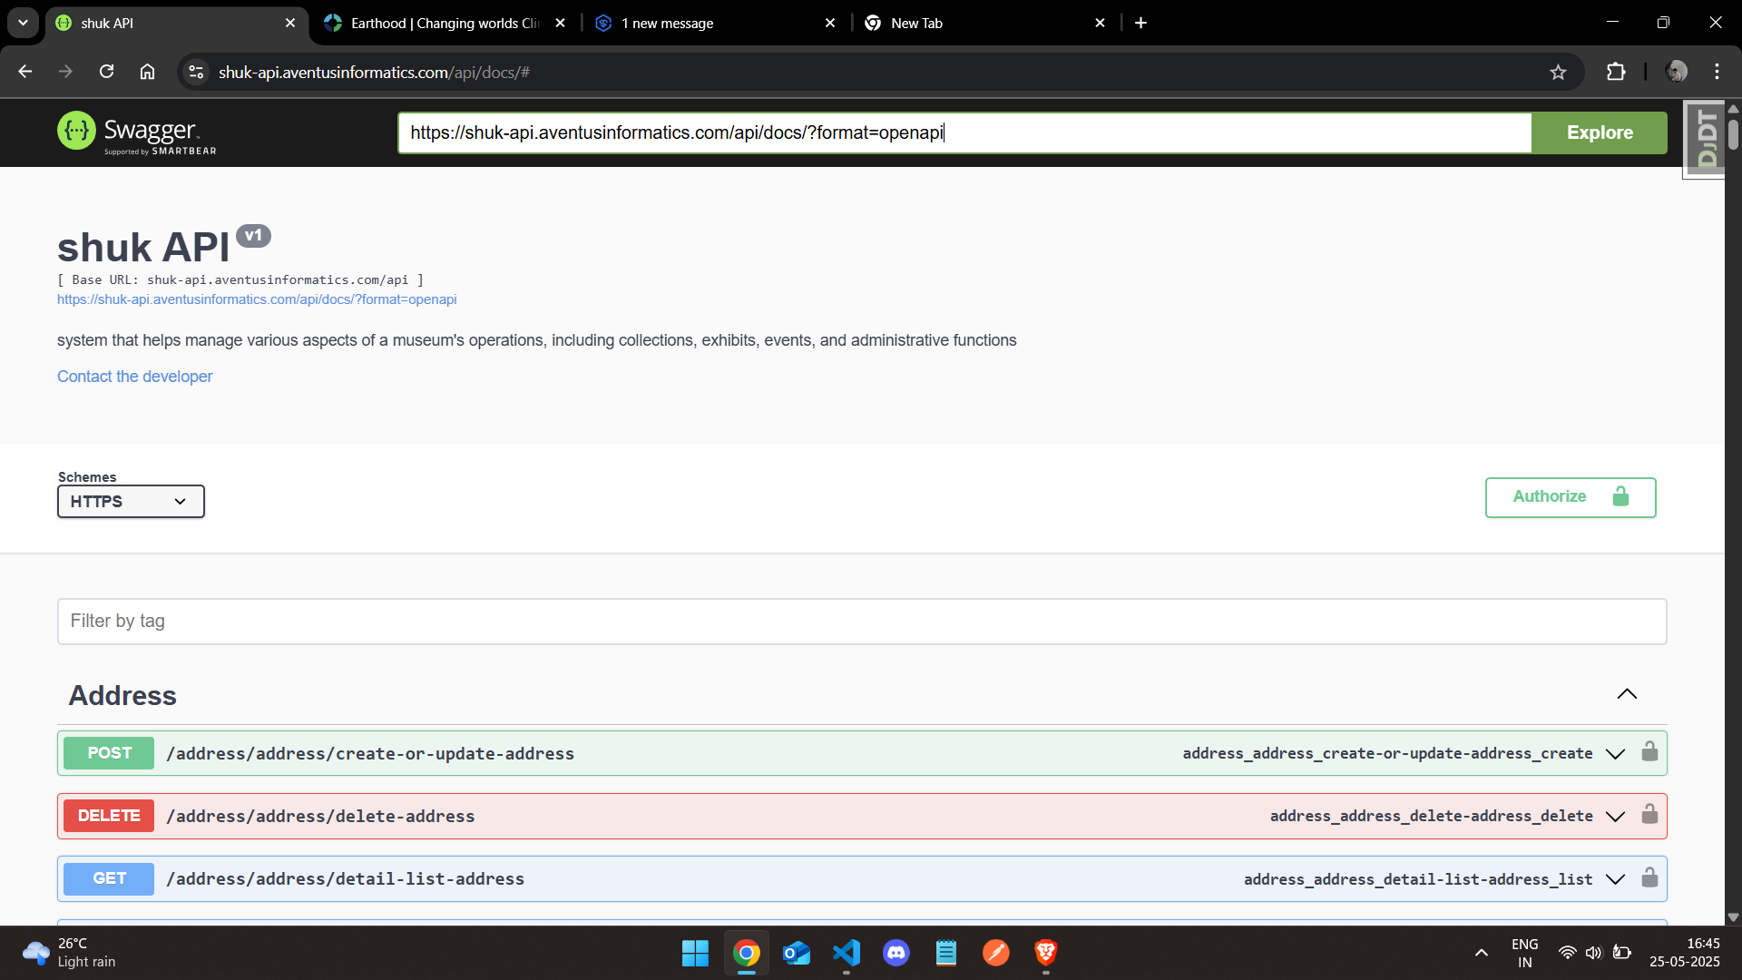Reload the page with refresh icon

106,72
